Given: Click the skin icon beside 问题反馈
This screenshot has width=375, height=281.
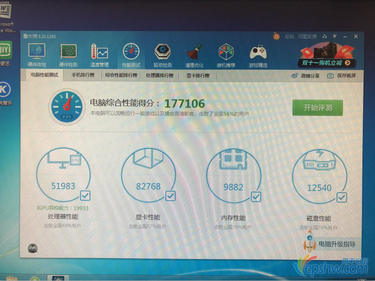Looking at the screenshot, I should (324, 36).
